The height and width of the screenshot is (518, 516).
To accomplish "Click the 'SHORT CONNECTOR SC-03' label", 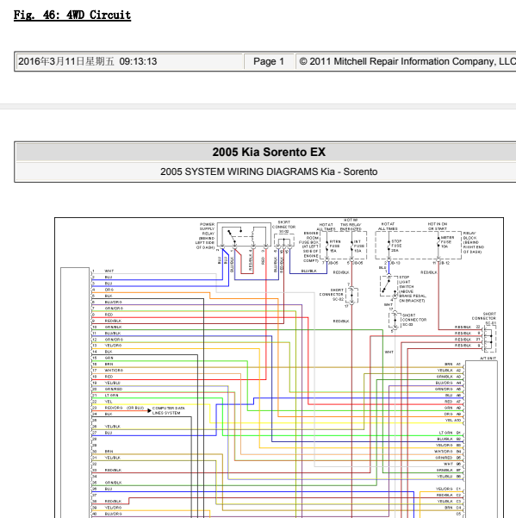I will [x=414, y=320].
